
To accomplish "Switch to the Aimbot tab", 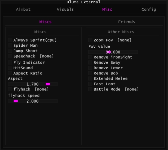I will click(23, 9).
